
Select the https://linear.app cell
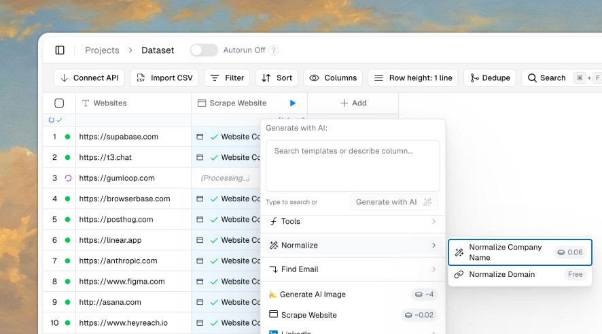point(133,240)
